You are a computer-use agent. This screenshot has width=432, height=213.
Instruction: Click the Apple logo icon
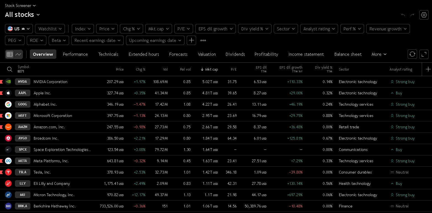(x=8, y=93)
